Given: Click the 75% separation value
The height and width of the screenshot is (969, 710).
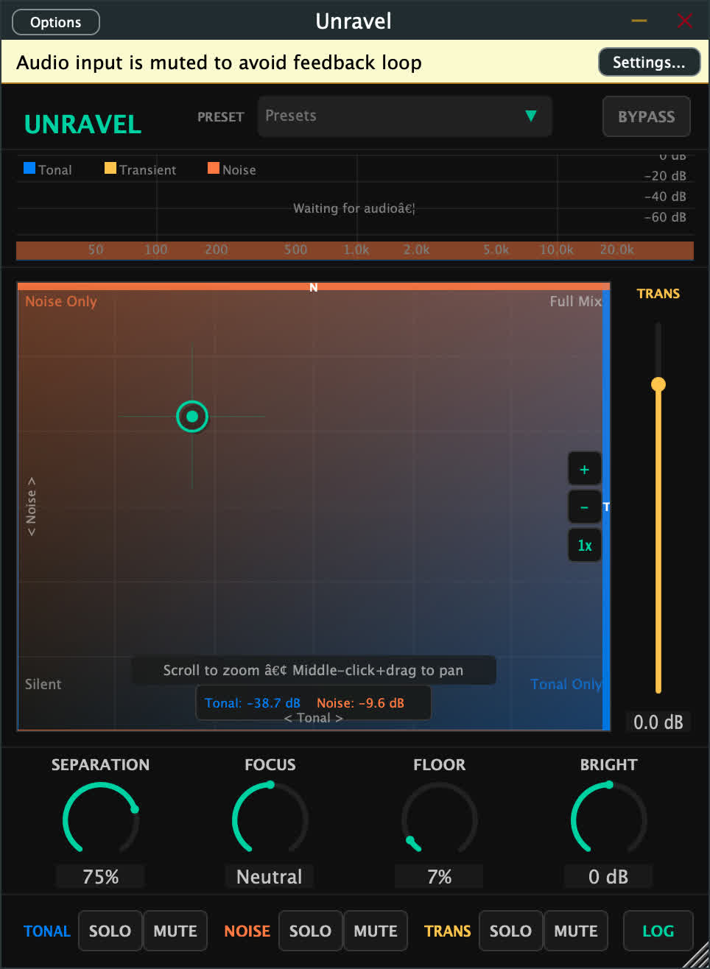Looking at the screenshot, I should 101,877.
